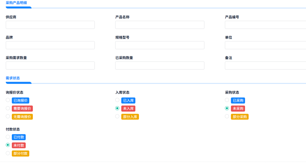Click the red 未采购 tag
This screenshot has height=163, width=306.
tap(238, 109)
